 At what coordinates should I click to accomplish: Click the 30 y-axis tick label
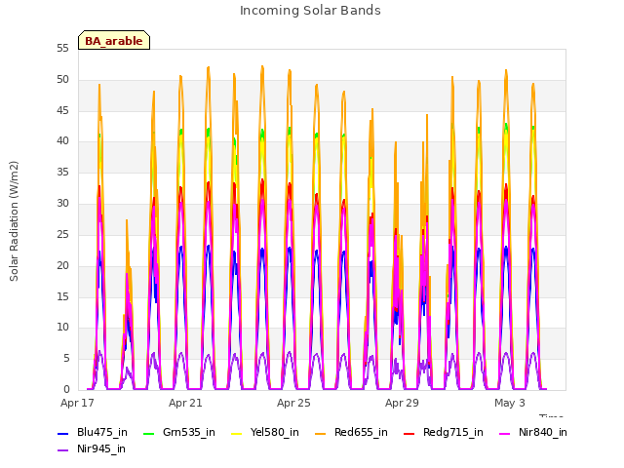62,204
